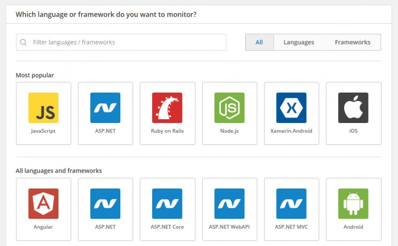The height and width of the screenshot is (246, 398).
Task: Click the Xamarin.Android label text
Action: (291, 131)
